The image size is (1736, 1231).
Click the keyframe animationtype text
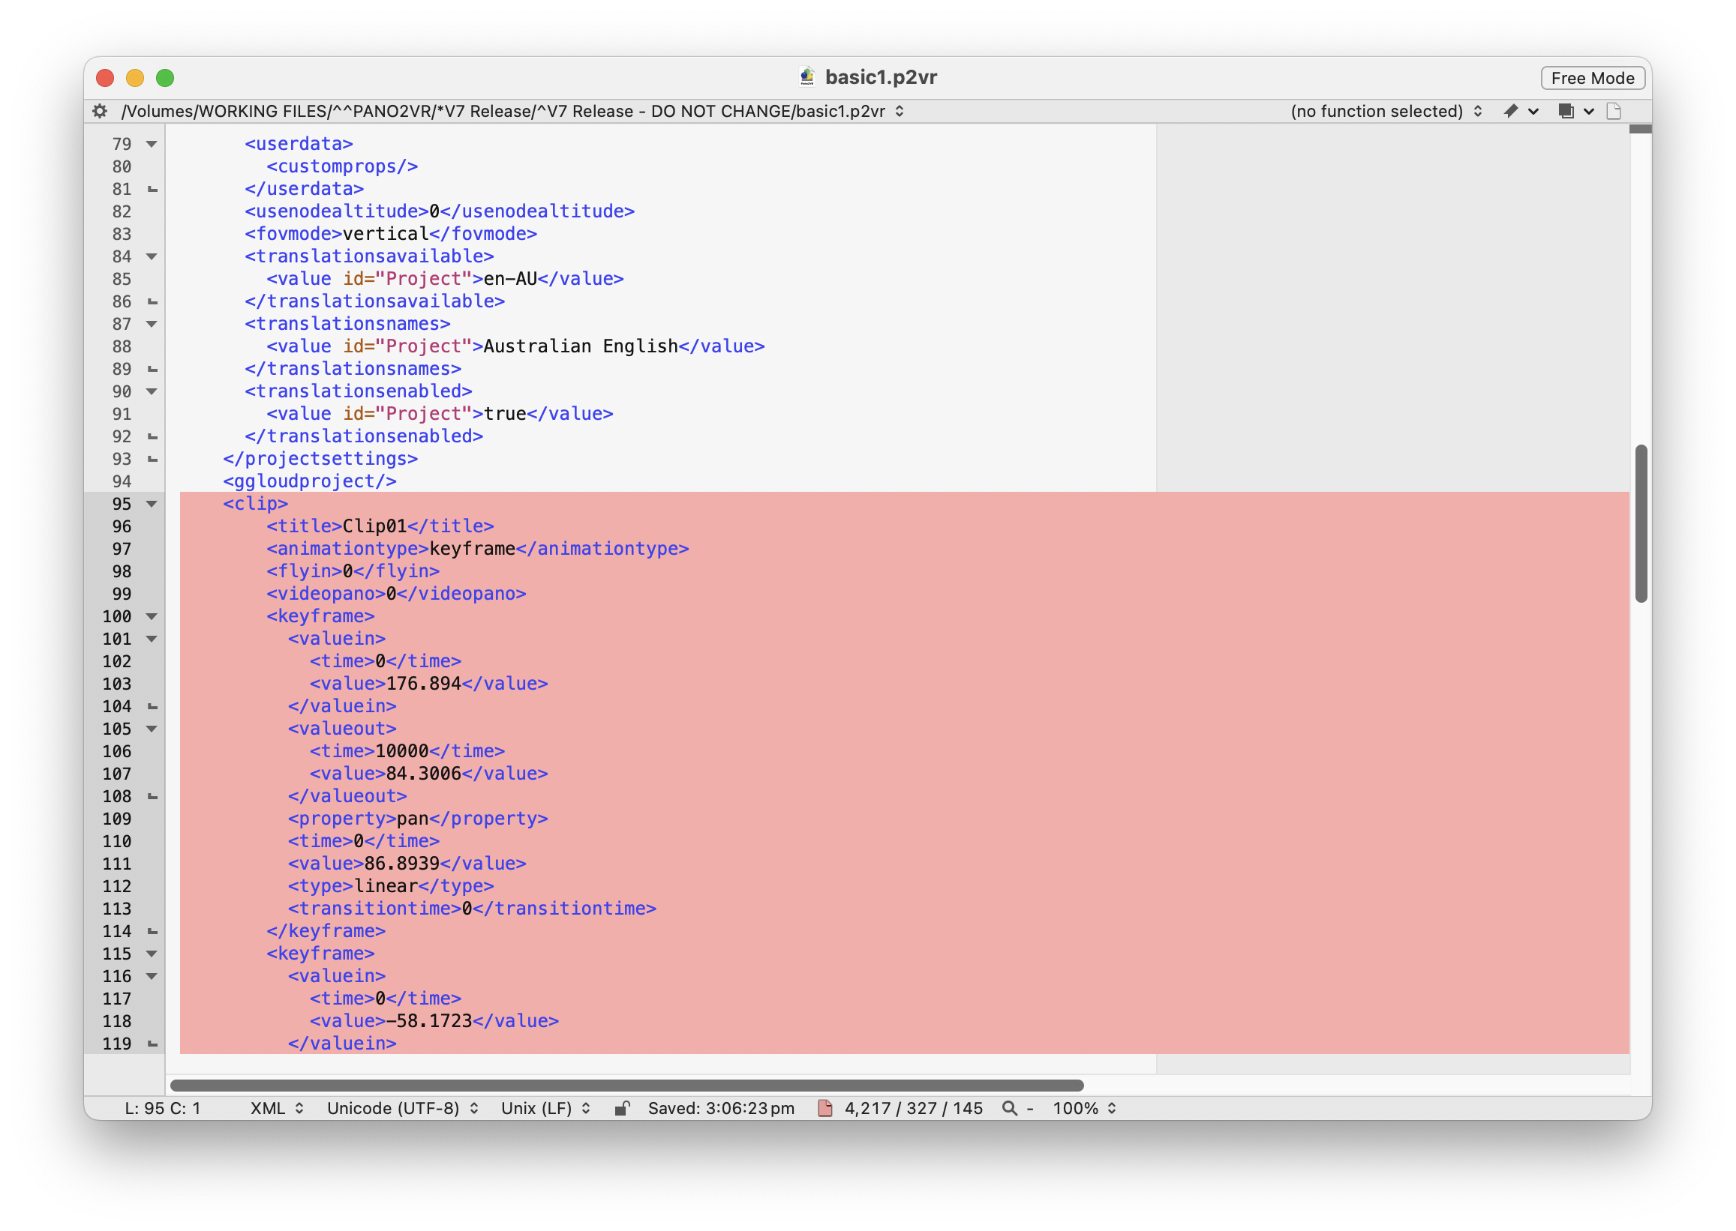tap(473, 549)
